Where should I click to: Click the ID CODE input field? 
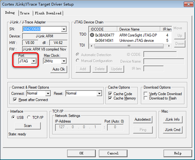tap(160, 54)
